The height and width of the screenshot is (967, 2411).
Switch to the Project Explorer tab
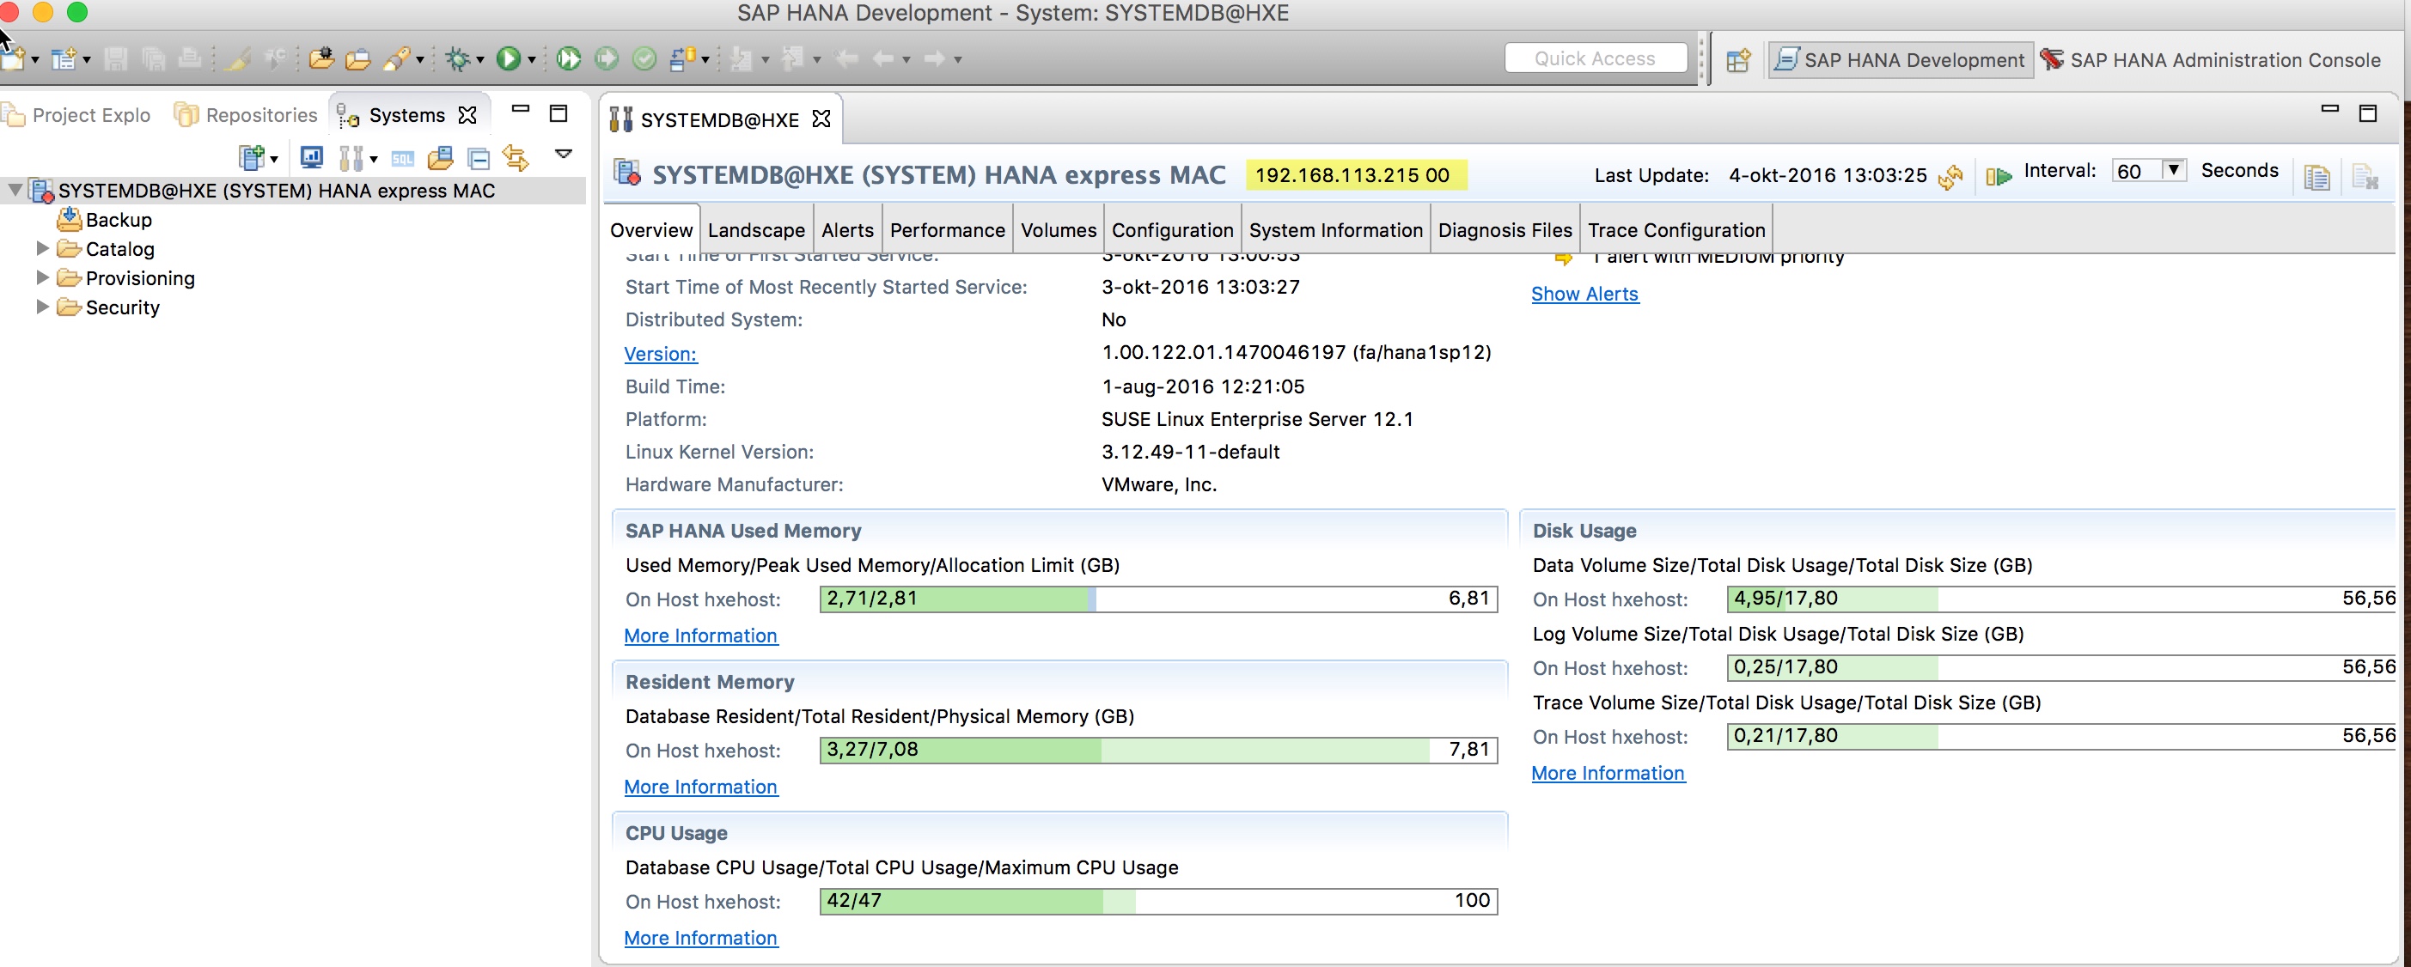point(76,115)
